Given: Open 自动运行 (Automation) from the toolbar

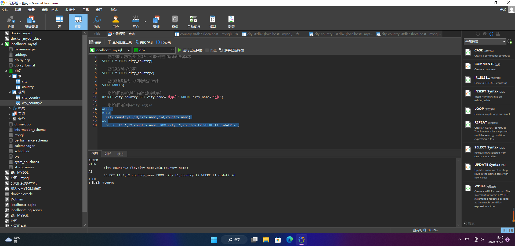Looking at the screenshot, I should tap(194, 22).
